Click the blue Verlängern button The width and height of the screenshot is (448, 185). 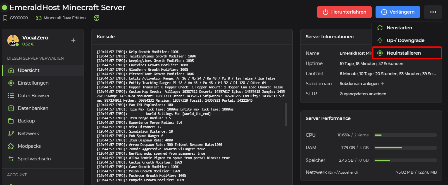(398, 12)
